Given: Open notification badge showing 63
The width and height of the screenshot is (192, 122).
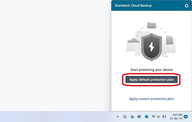Looking at the screenshot, I should coord(186,117).
